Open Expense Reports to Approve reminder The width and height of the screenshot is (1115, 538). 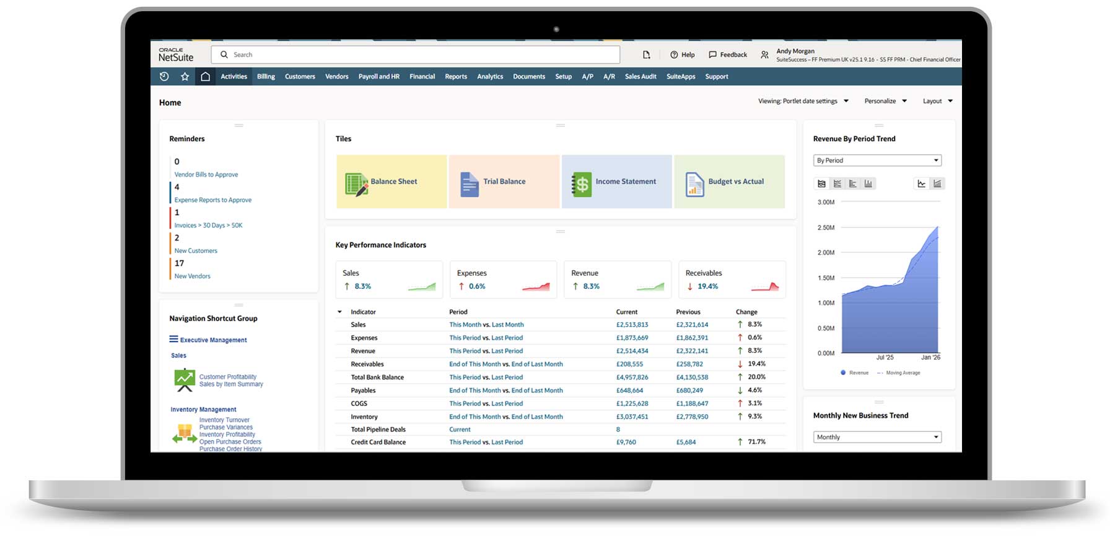[213, 200]
